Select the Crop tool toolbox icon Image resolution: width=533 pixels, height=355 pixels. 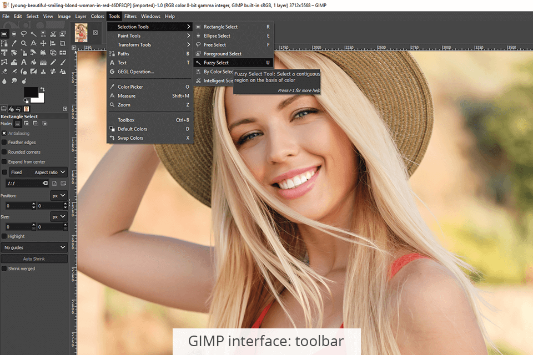click(x=63, y=43)
